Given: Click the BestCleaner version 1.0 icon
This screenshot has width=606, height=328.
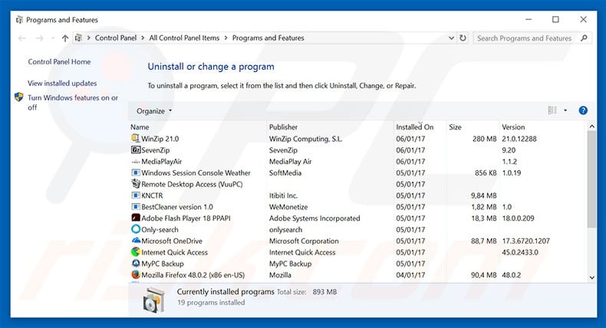Looking at the screenshot, I should [136, 207].
